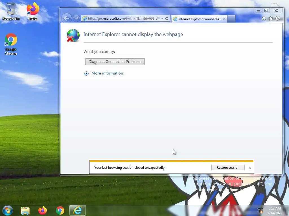Go to the home page via the house icon
The image size is (289, 216).
(x=264, y=18)
